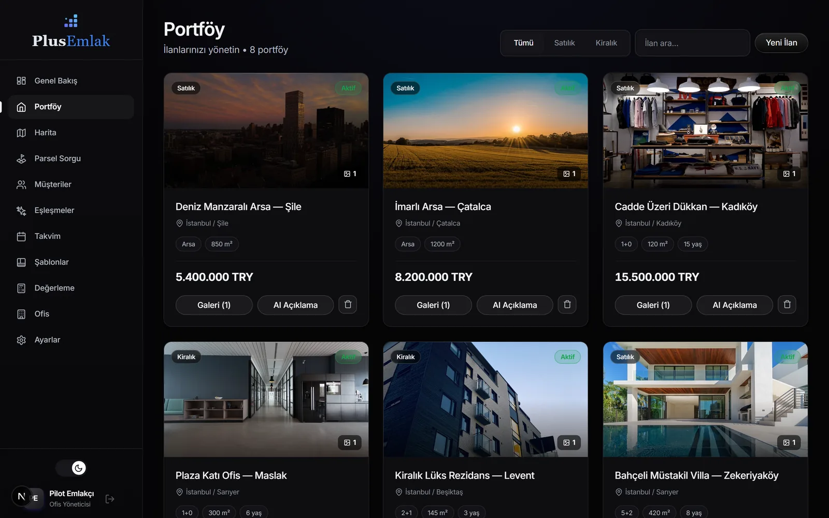
Task: Delete the Cadde Üzeri Dükkan listing
Action: click(x=787, y=305)
